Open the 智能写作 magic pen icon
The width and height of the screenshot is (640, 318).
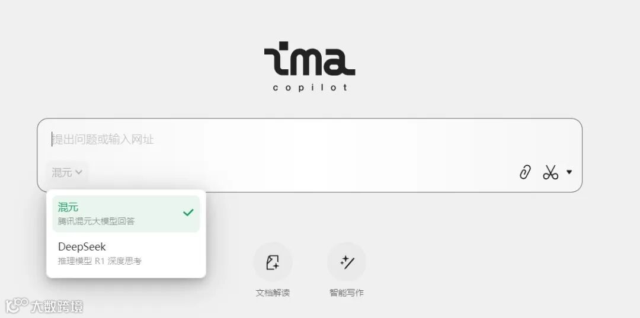[x=347, y=262]
